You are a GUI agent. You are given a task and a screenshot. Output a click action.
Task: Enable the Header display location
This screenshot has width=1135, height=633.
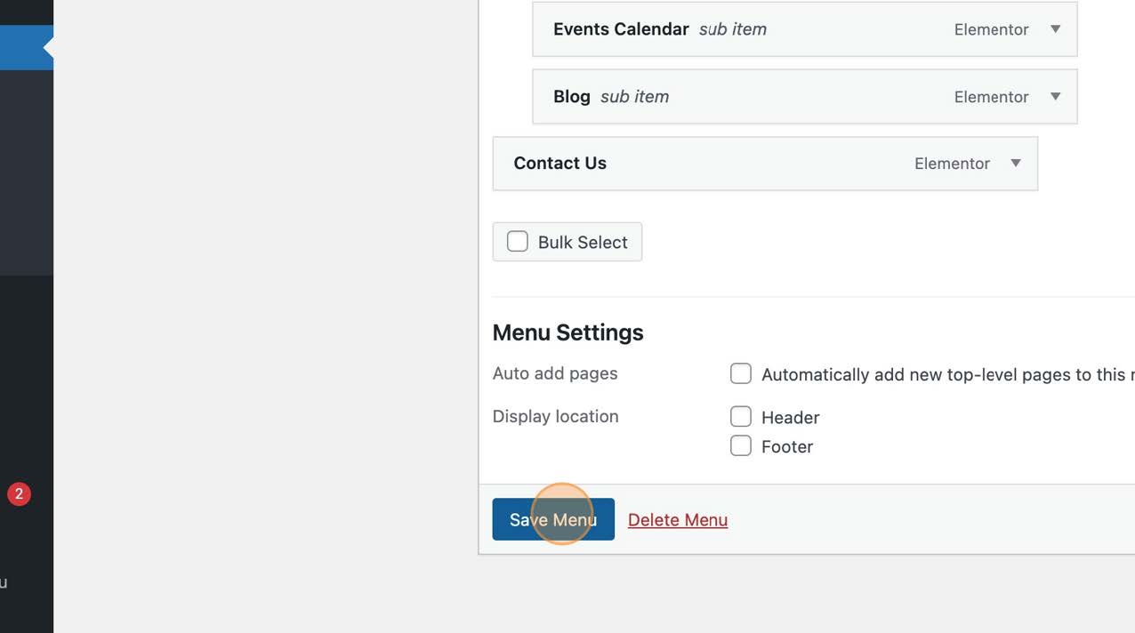pyautogui.click(x=741, y=416)
